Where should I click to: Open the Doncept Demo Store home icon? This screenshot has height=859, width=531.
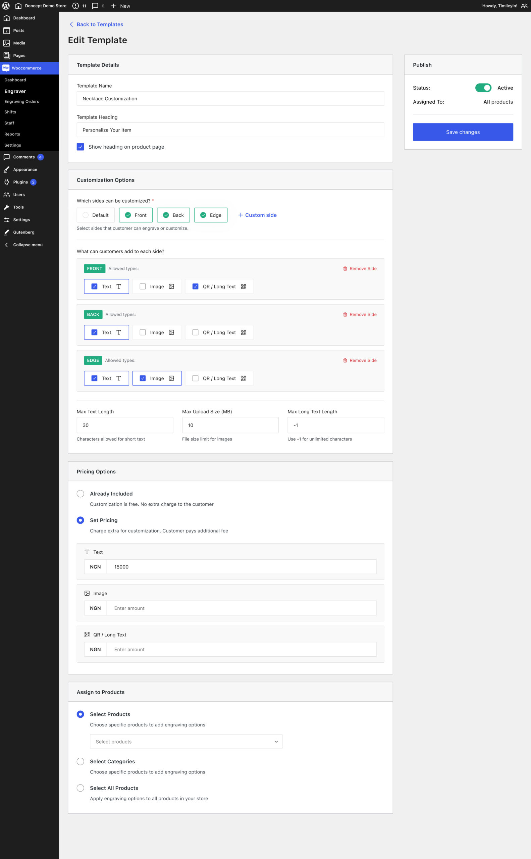pyautogui.click(x=18, y=6)
